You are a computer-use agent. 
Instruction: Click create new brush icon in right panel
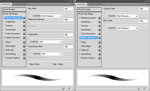pos(138,89)
